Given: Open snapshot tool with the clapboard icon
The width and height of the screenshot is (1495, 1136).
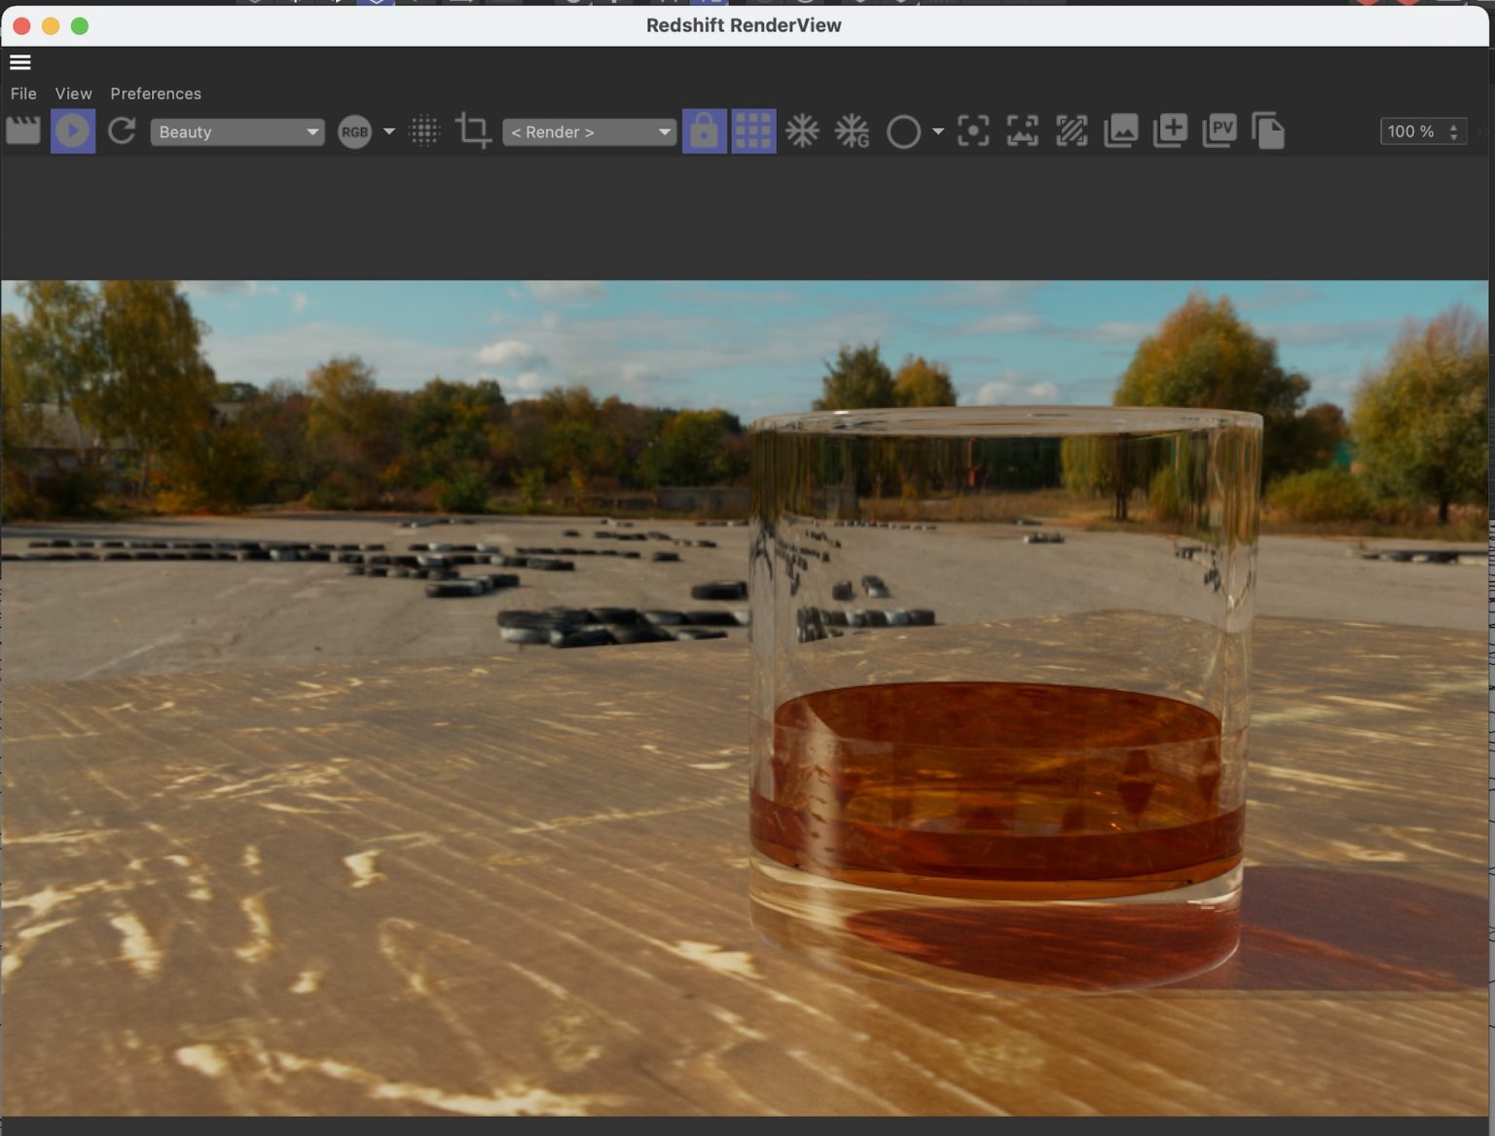Looking at the screenshot, I should [x=22, y=130].
